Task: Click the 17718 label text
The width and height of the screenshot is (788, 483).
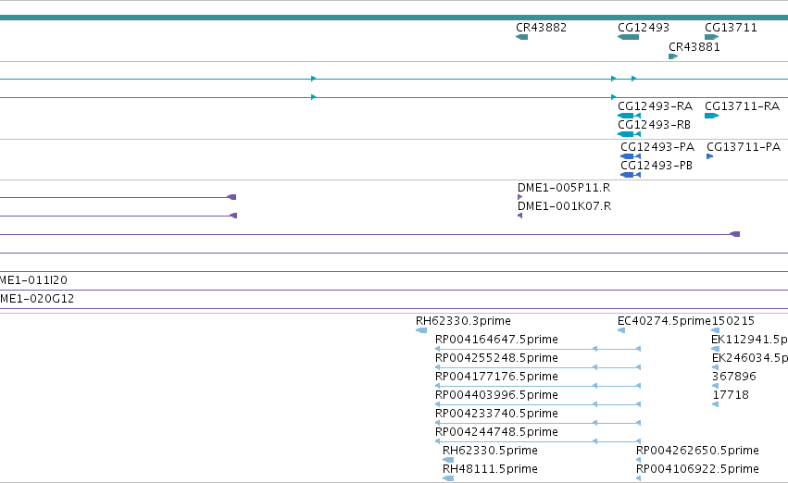Action: 731,395
